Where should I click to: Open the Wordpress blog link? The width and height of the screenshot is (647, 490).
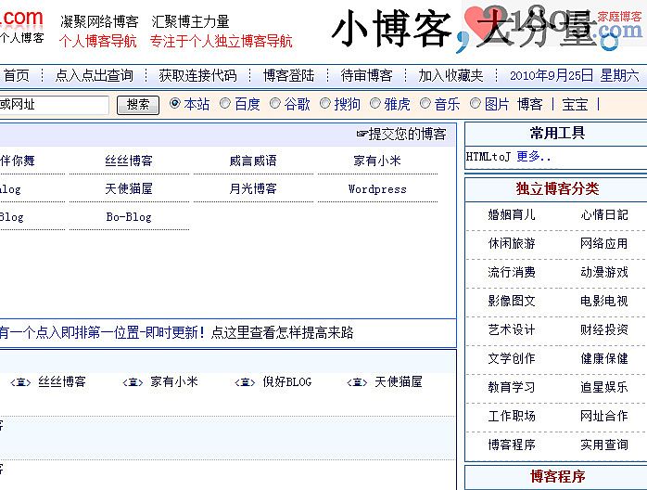pyautogui.click(x=377, y=188)
